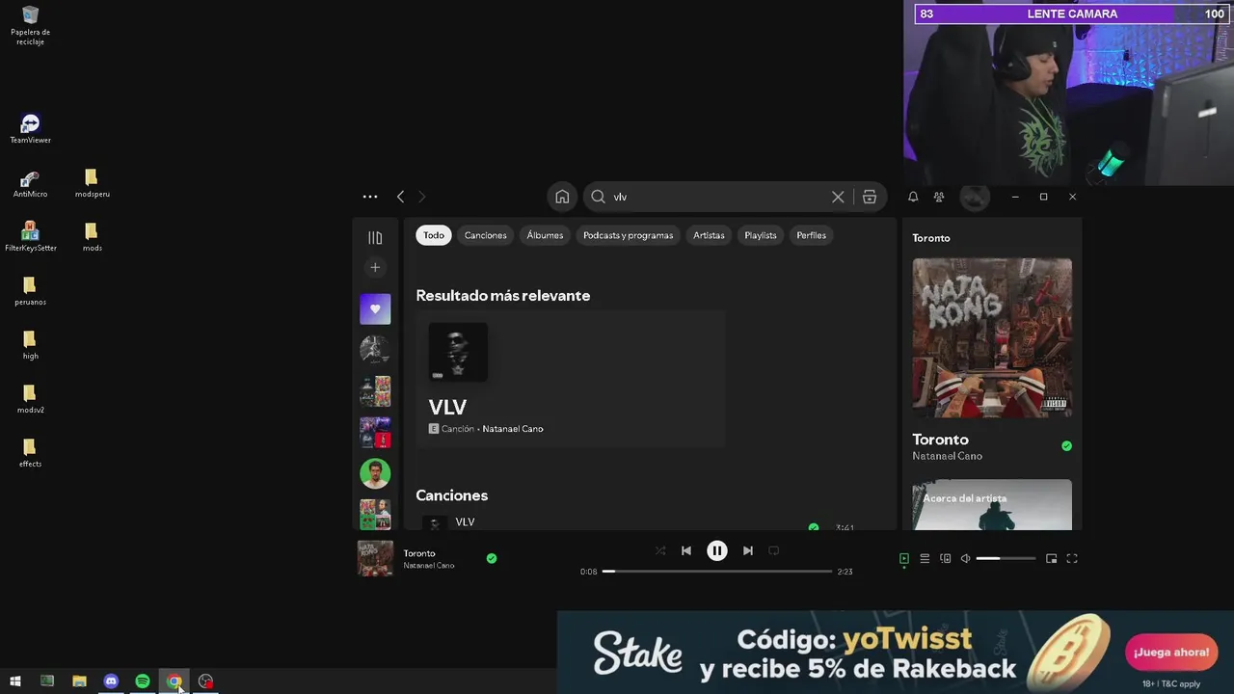Open Spotify from the taskbar
The width and height of the screenshot is (1234, 694).
(x=143, y=681)
